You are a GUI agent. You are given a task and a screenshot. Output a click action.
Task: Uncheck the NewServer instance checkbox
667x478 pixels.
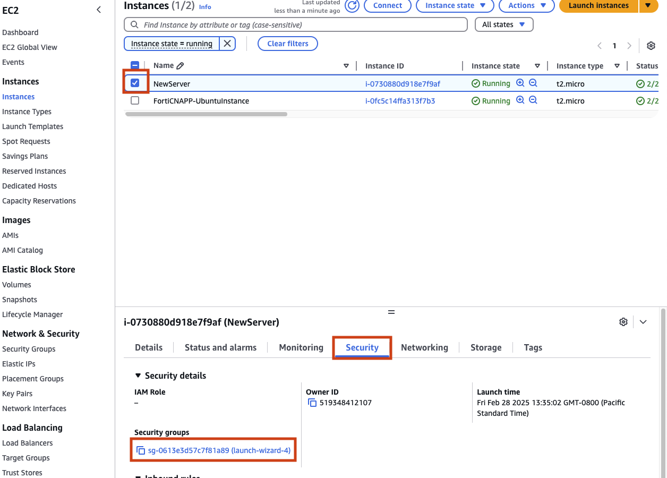(x=135, y=83)
